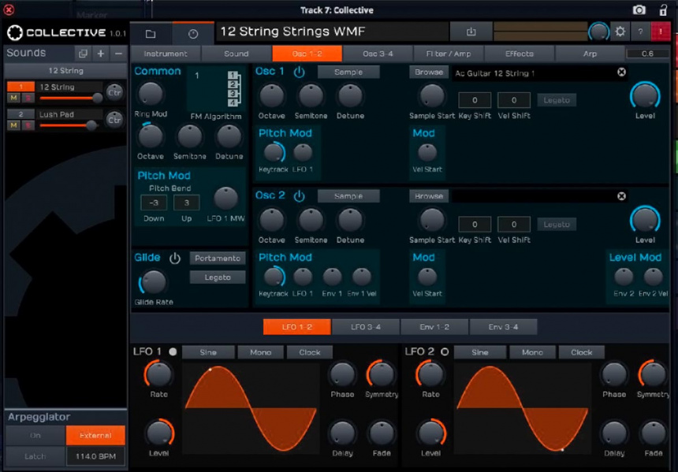Mute the Lush Pad sound
678x472 pixels.
coord(12,125)
